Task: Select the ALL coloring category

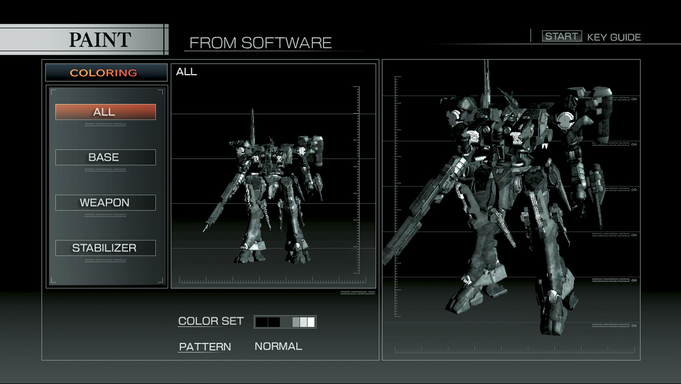Action: [x=105, y=111]
